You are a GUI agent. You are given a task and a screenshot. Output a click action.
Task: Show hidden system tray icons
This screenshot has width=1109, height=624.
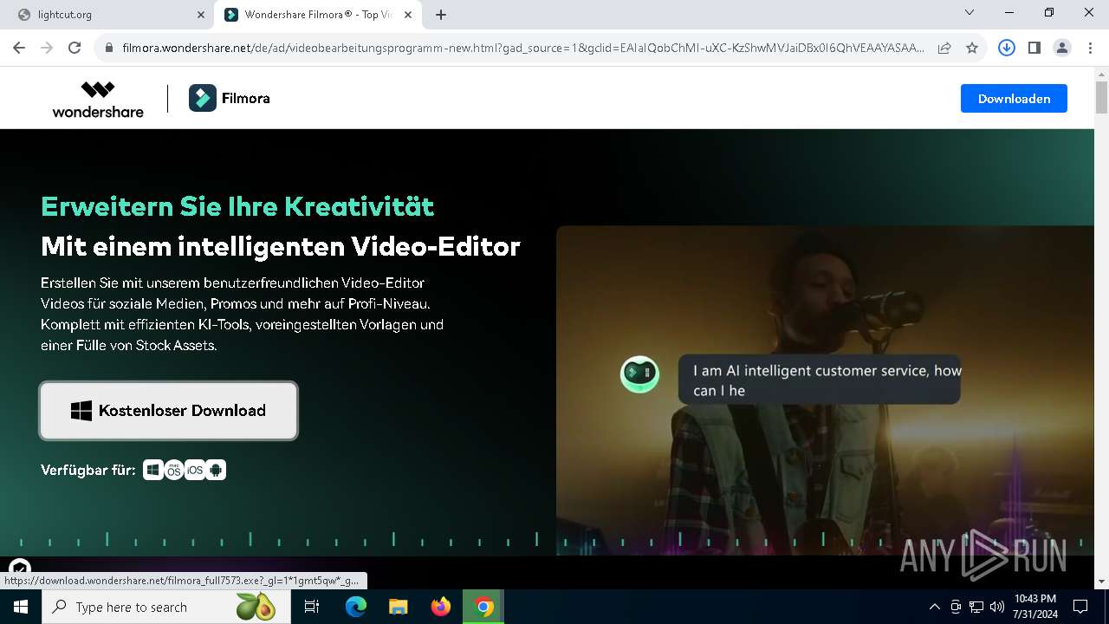pos(934,607)
